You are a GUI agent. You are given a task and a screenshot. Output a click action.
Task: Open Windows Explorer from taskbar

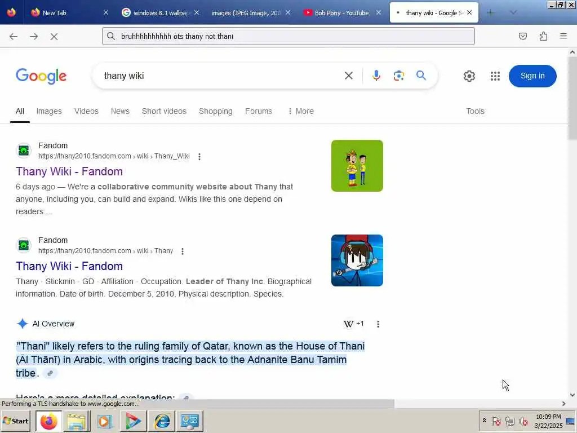[77, 421]
